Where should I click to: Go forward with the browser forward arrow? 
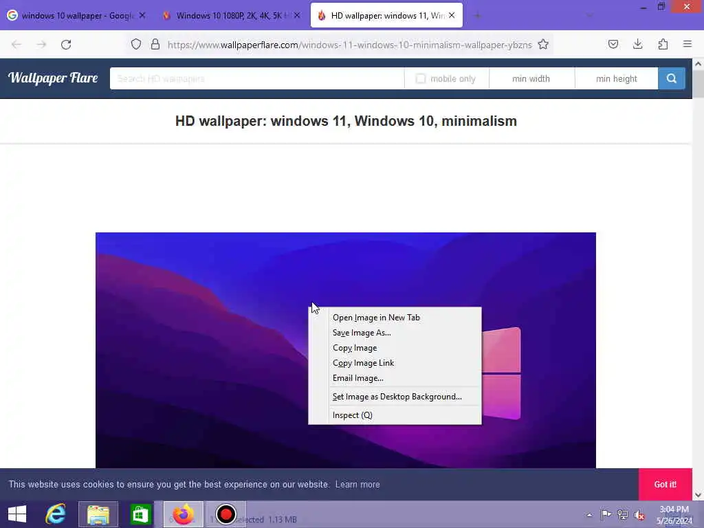point(41,45)
